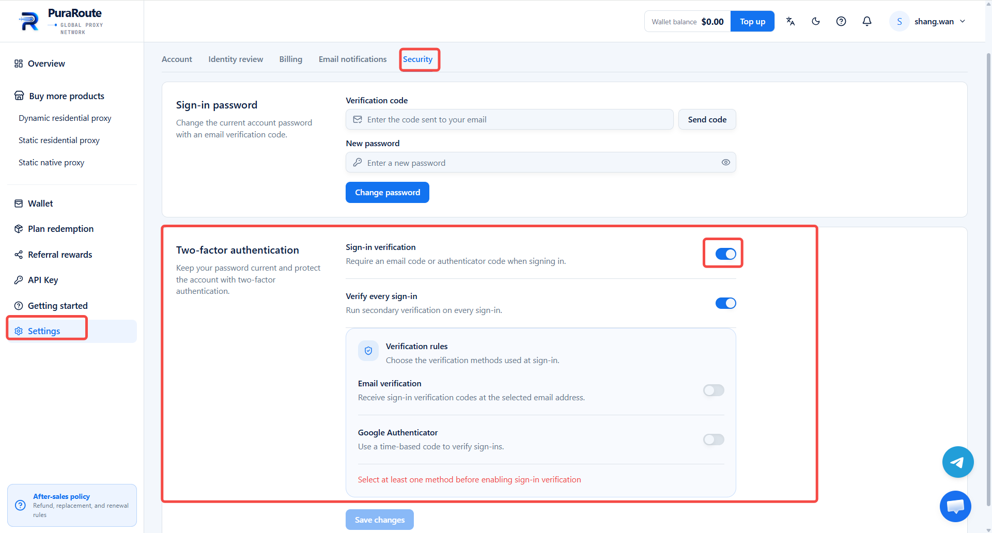Open Referral rewards in the sidebar
Viewport: 992px width, 533px height.
[x=72, y=255]
